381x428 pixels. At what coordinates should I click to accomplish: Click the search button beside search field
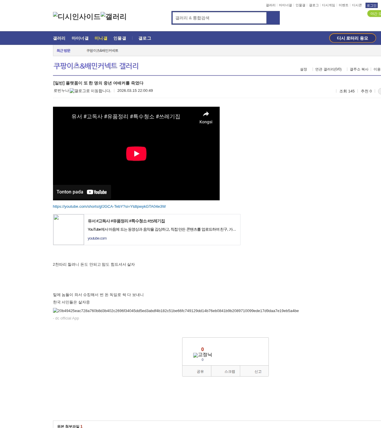[273, 18]
